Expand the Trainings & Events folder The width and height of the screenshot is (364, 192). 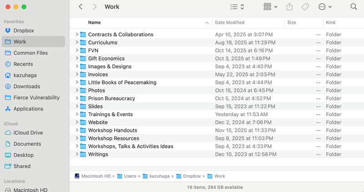pos(77,114)
